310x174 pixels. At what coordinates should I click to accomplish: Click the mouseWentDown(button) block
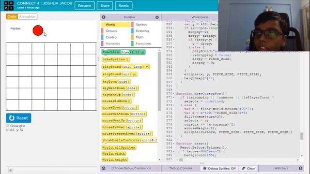click(x=124, y=114)
